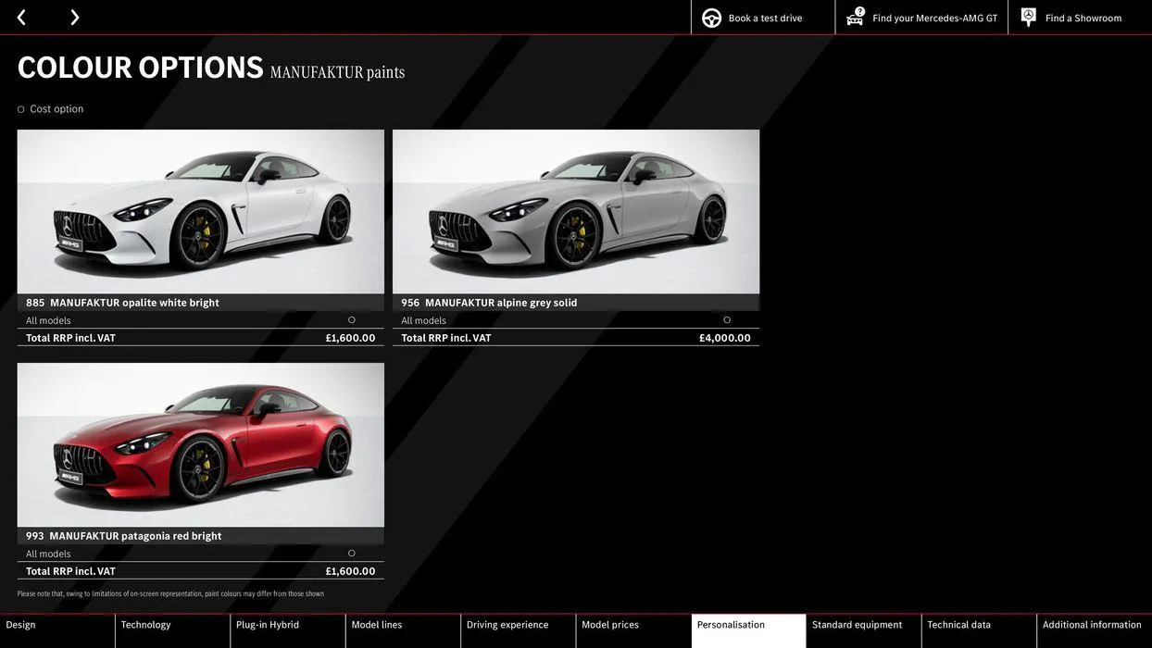Click cost option circle for alpine grey
This screenshot has width=1152, height=648.
[x=727, y=320]
